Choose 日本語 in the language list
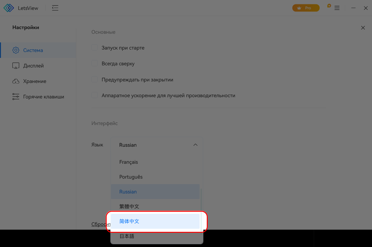The width and height of the screenshot is (372, 247). (155, 236)
